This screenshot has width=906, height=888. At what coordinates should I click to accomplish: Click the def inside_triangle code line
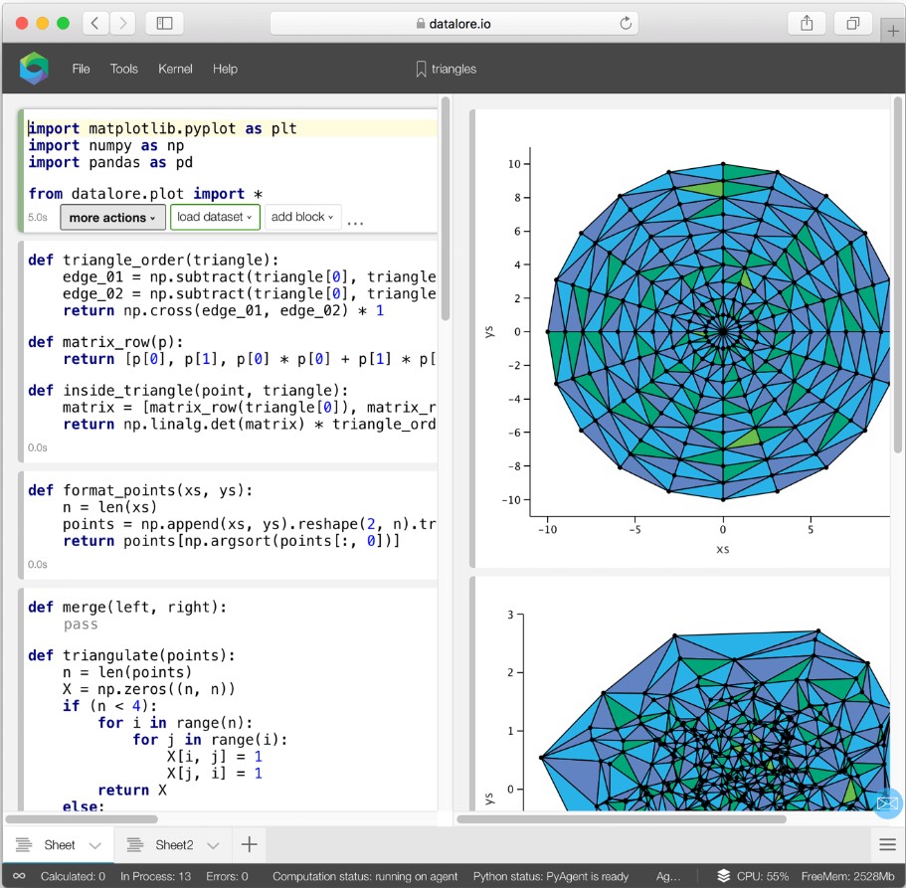[188, 391]
